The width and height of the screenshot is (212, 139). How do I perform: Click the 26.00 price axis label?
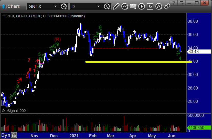[193, 102]
